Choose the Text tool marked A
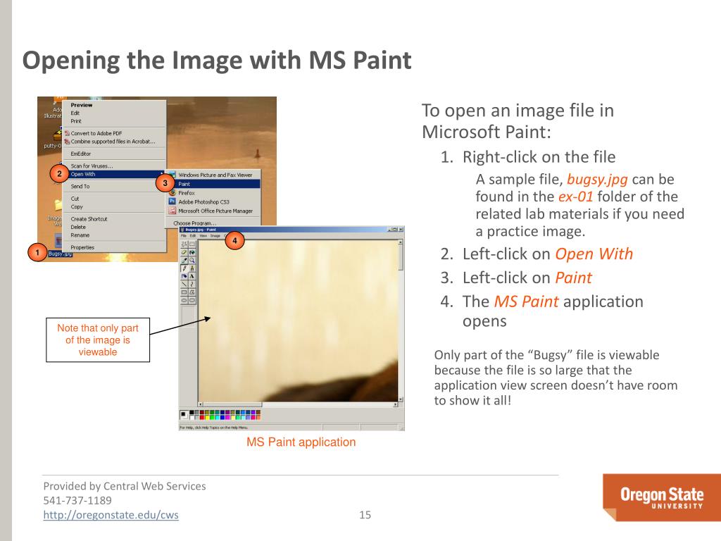The width and height of the screenshot is (721, 541). coord(192,276)
